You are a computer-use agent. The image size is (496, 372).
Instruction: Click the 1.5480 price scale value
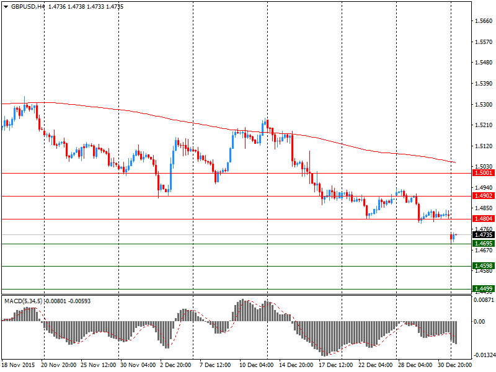[x=484, y=63]
